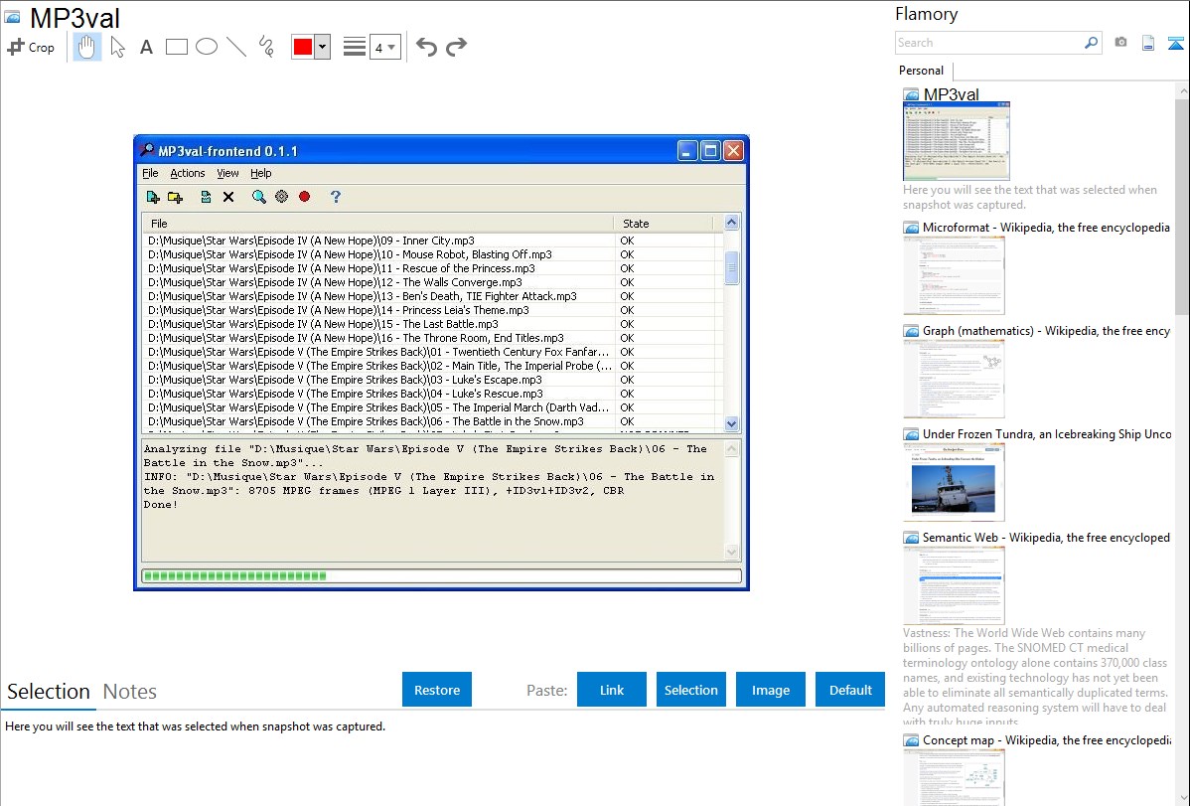Select the arrow pointer tool
This screenshot has height=806, width=1190.
point(117,47)
